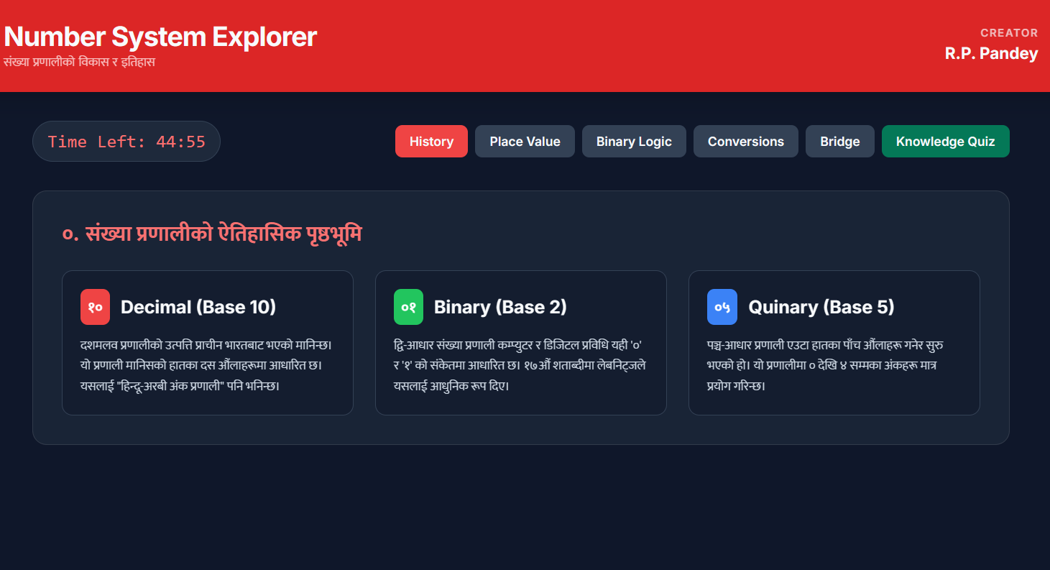This screenshot has width=1050, height=570.
Task: Select the Quinary (Base 5) heading
Action: (x=821, y=307)
